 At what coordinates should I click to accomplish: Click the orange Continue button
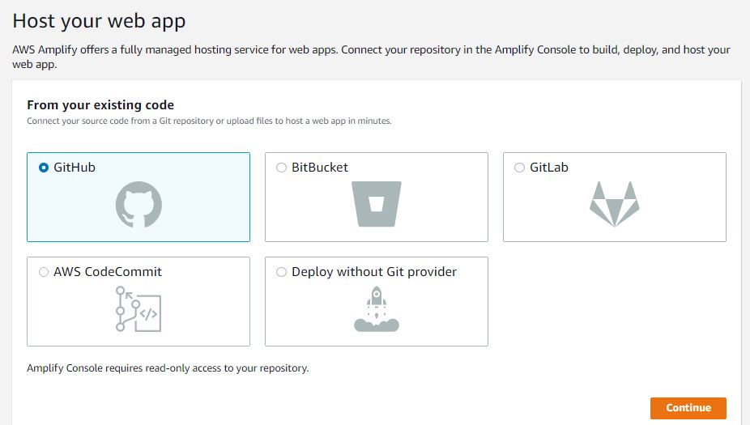point(688,408)
